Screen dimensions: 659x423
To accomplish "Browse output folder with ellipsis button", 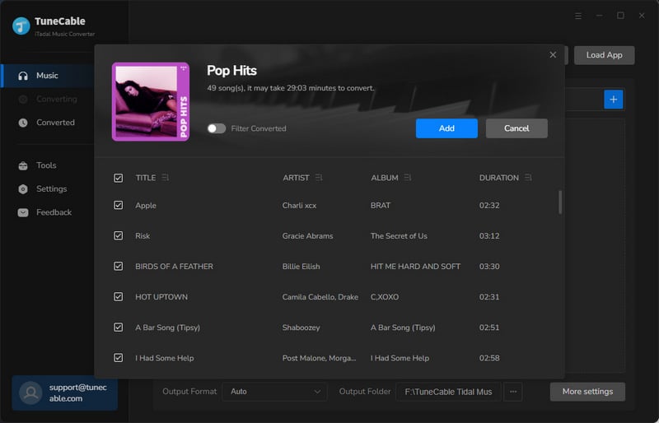I will pos(512,392).
